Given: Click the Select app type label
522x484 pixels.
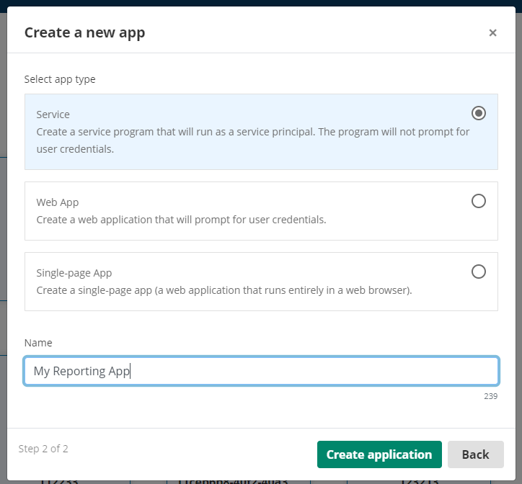Looking at the screenshot, I should (60, 79).
